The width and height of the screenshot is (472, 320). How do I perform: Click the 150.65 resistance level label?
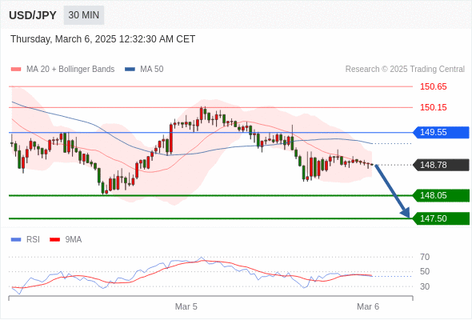433,86
